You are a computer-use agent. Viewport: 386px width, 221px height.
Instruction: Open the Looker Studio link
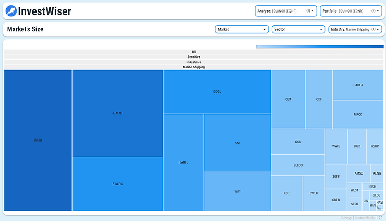pos(365,218)
